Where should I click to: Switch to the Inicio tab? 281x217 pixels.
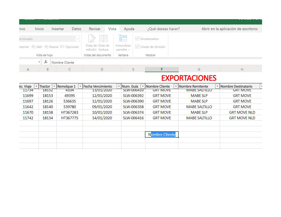39,29
